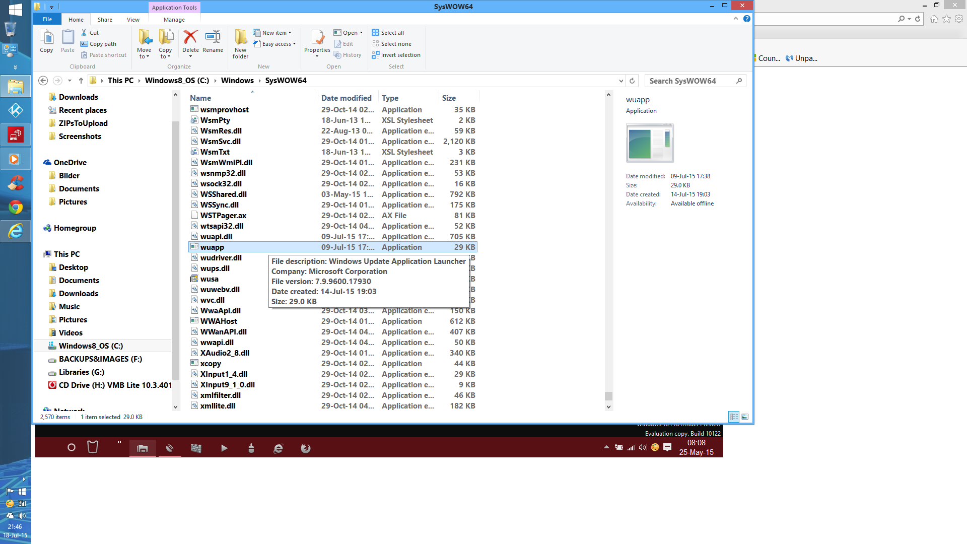Image resolution: width=967 pixels, height=544 pixels.
Task: Click Select all in ribbon
Action: click(x=388, y=32)
